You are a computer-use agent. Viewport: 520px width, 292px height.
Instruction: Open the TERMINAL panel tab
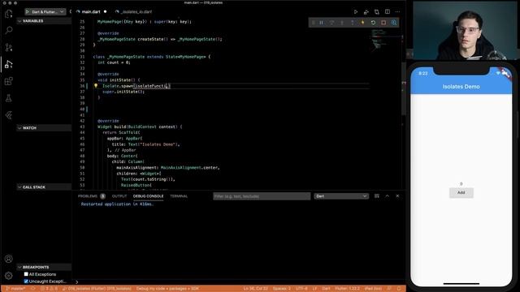pyautogui.click(x=179, y=196)
